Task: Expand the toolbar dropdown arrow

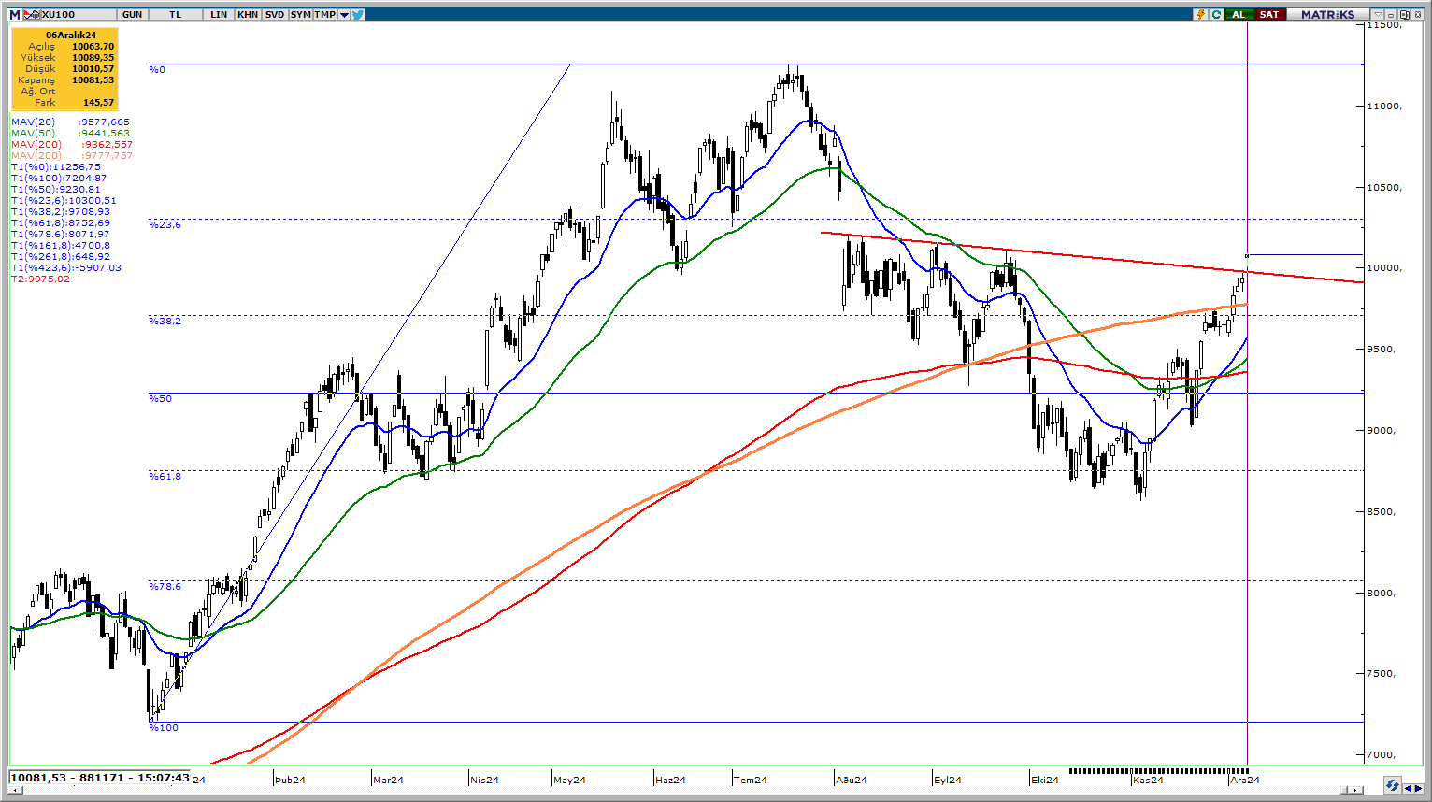Action: (x=344, y=15)
